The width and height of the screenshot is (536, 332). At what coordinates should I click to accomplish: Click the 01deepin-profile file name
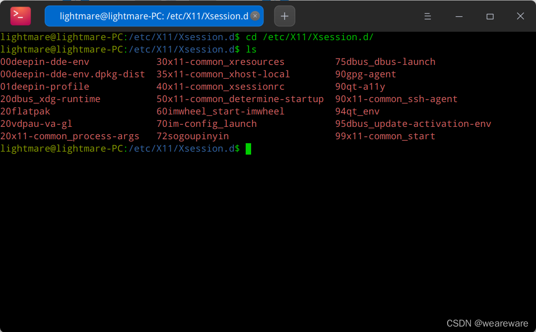click(45, 87)
